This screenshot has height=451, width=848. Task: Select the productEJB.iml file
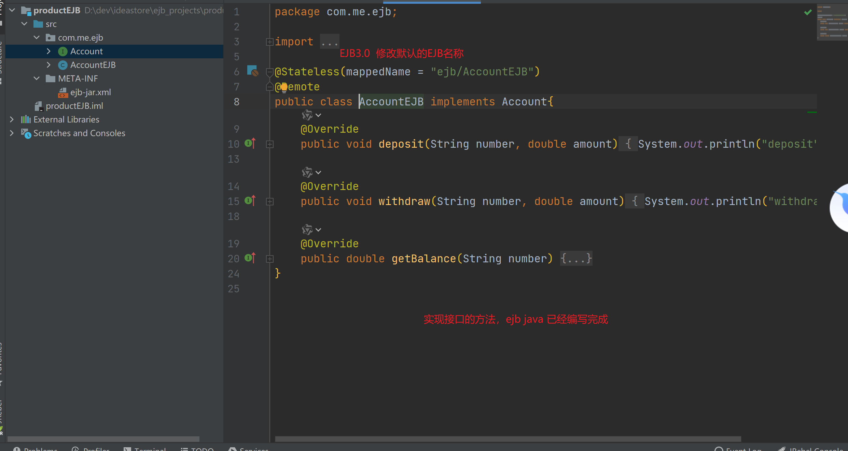74,106
